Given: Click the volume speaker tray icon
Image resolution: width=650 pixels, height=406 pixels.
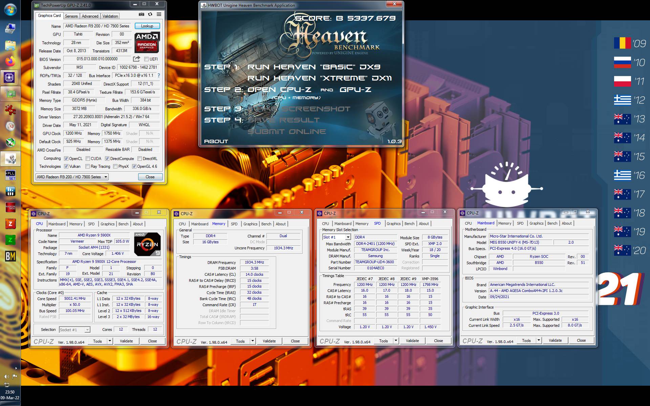Looking at the screenshot, I should [x=6, y=376].
